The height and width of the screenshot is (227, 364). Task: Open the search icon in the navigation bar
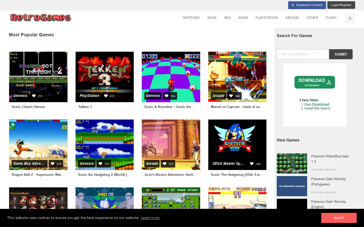point(350,18)
